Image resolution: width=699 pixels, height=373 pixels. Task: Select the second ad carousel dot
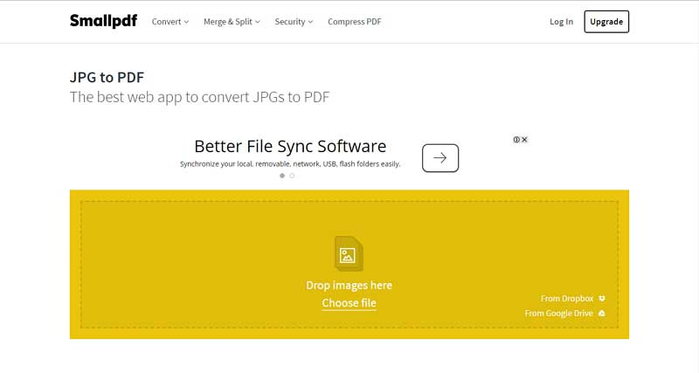292,176
